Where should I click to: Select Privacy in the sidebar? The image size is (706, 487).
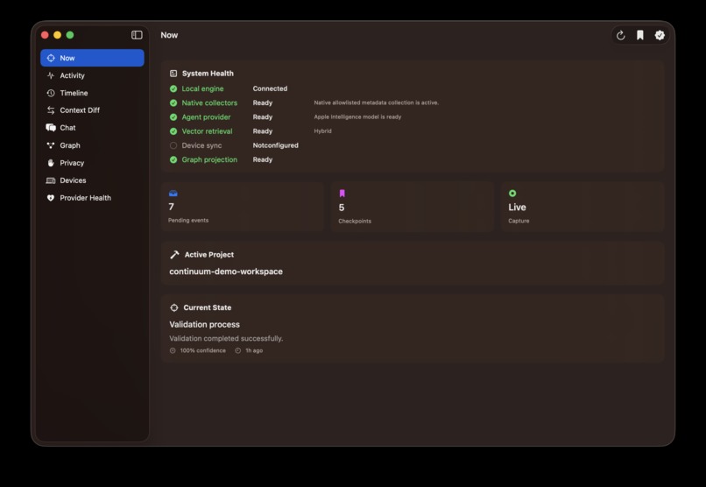coord(92,163)
